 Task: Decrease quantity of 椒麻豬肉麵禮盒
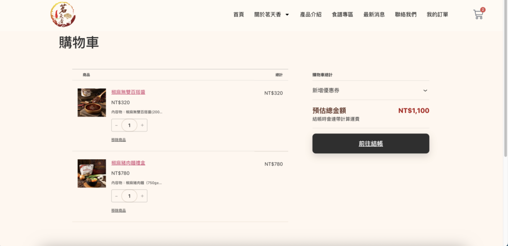click(x=116, y=196)
